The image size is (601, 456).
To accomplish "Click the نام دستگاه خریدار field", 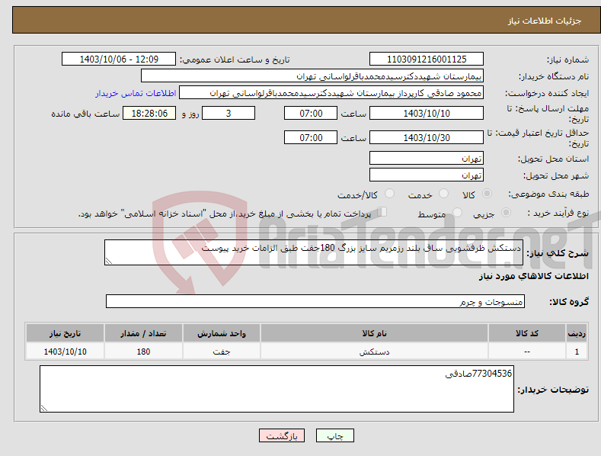I will tap(312, 76).
